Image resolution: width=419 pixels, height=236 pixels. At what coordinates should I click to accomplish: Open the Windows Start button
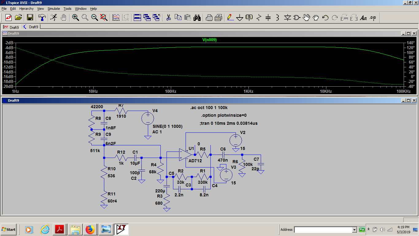coord(9,229)
